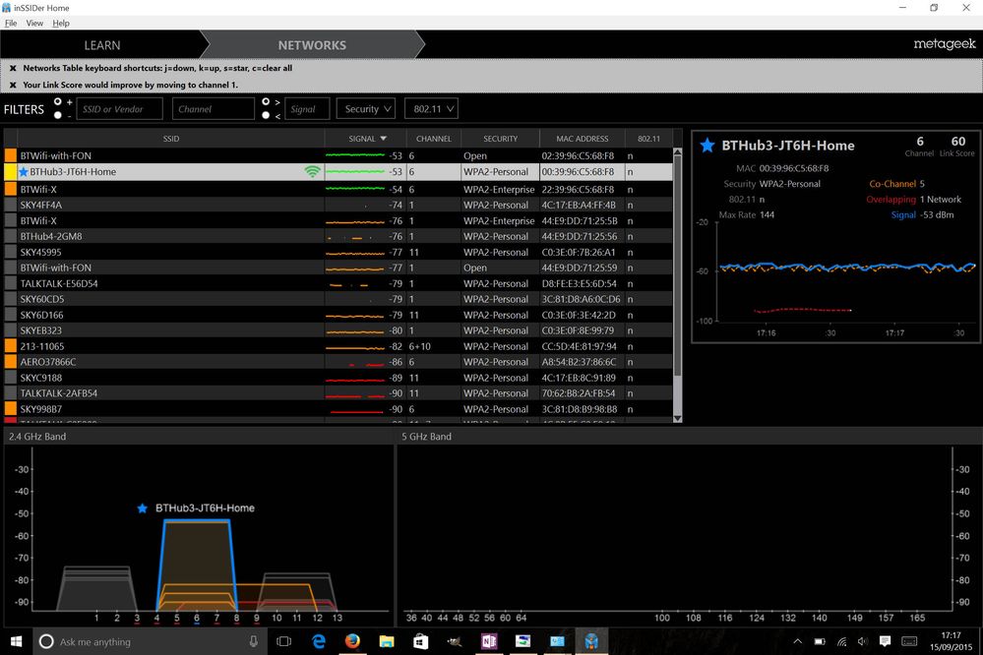Click the network table vertical scrollbar thumb
The image size is (983, 655).
tap(677, 267)
